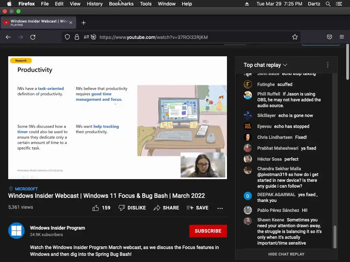Click Pablo Pérez Sánchez's avatar
350x262 pixels.
[248, 210]
